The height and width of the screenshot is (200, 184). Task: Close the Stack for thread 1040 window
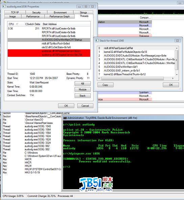(x=178, y=41)
